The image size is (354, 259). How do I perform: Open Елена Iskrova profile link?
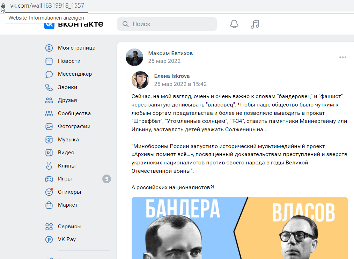click(x=172, y=76)
